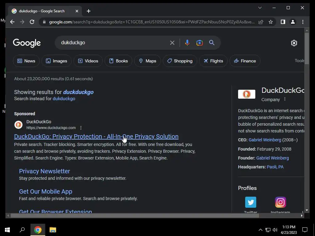This screenshot has height=236, width=315.
Task: Switch to the News filter
Action: [x=26, y=61]
